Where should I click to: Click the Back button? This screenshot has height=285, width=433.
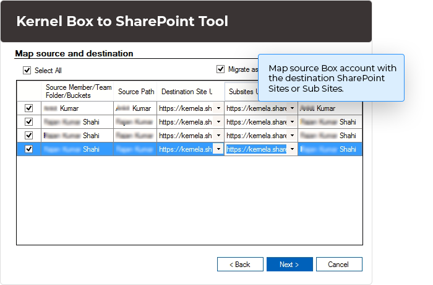tap(240, 265)
